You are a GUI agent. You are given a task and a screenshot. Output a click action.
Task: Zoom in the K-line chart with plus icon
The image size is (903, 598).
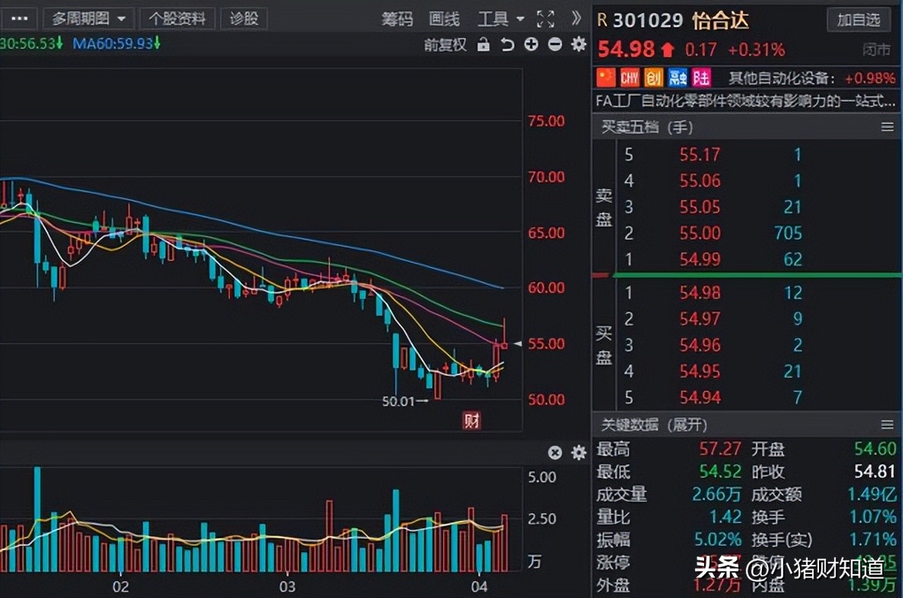pyautogui.click(x=531, y=44)
